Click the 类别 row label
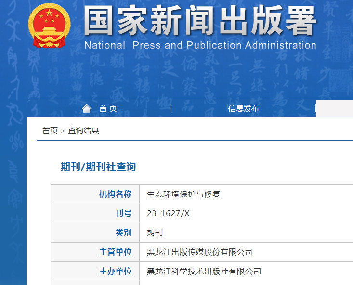 coord(123,233)
